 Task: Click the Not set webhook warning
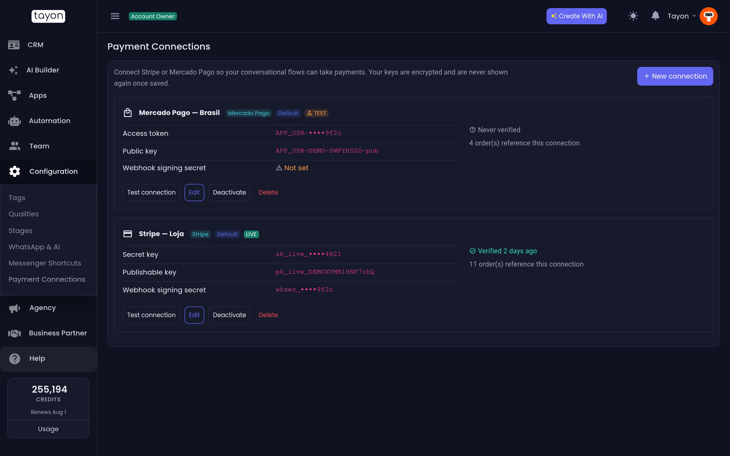click(x=292, y=168)
